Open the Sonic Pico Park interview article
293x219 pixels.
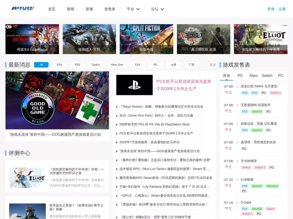click(156, 115)
